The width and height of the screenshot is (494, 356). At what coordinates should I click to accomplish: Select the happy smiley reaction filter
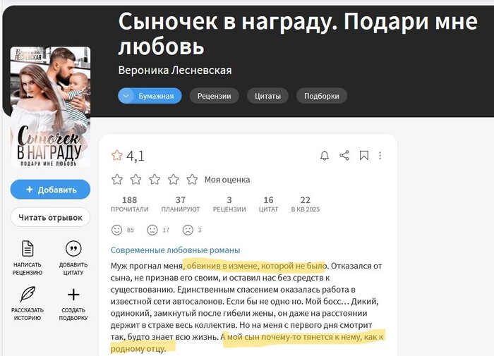pyautogui.click(x=116, y=230)
